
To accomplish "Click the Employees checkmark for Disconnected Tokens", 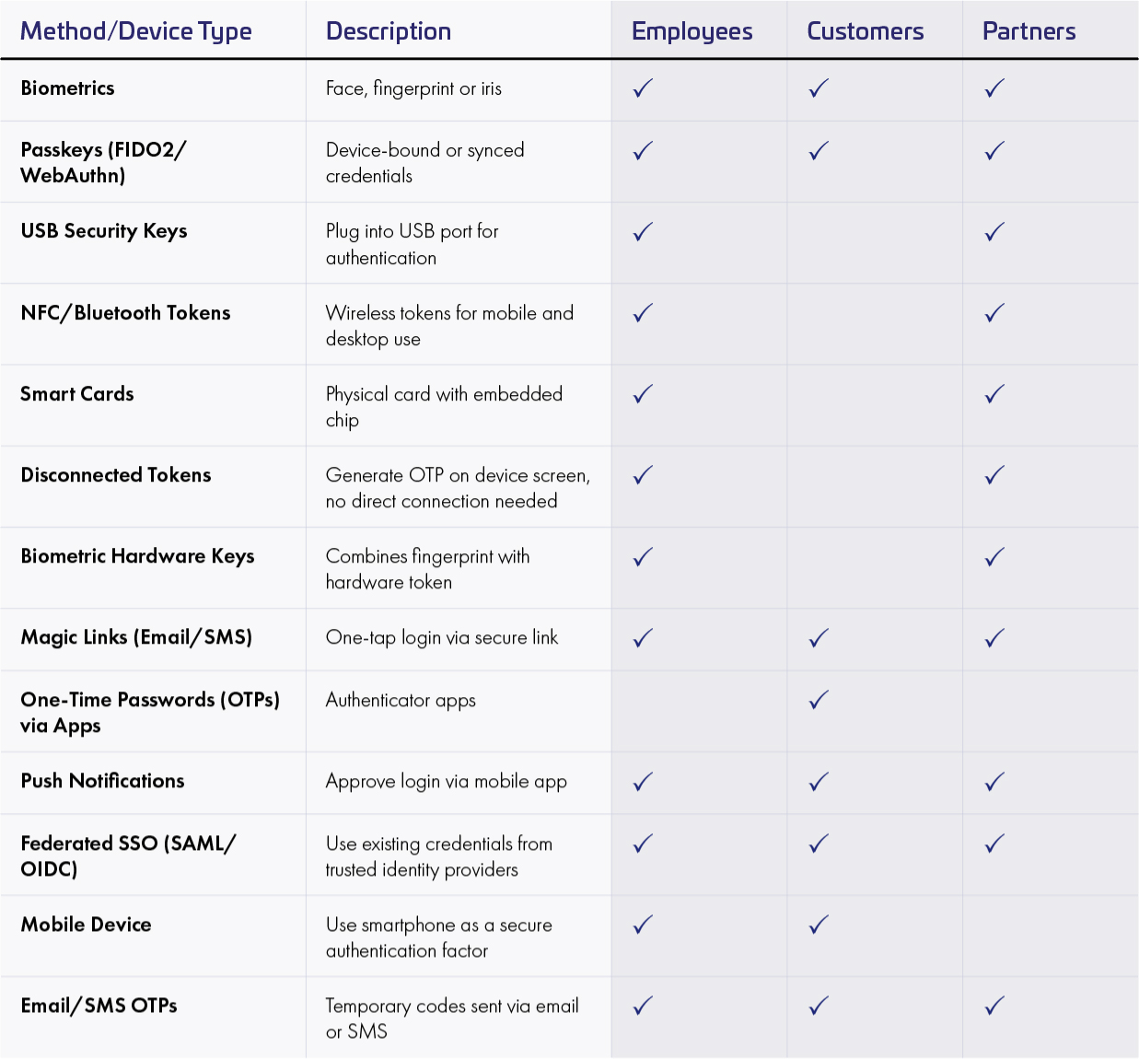I will (643, 475).
